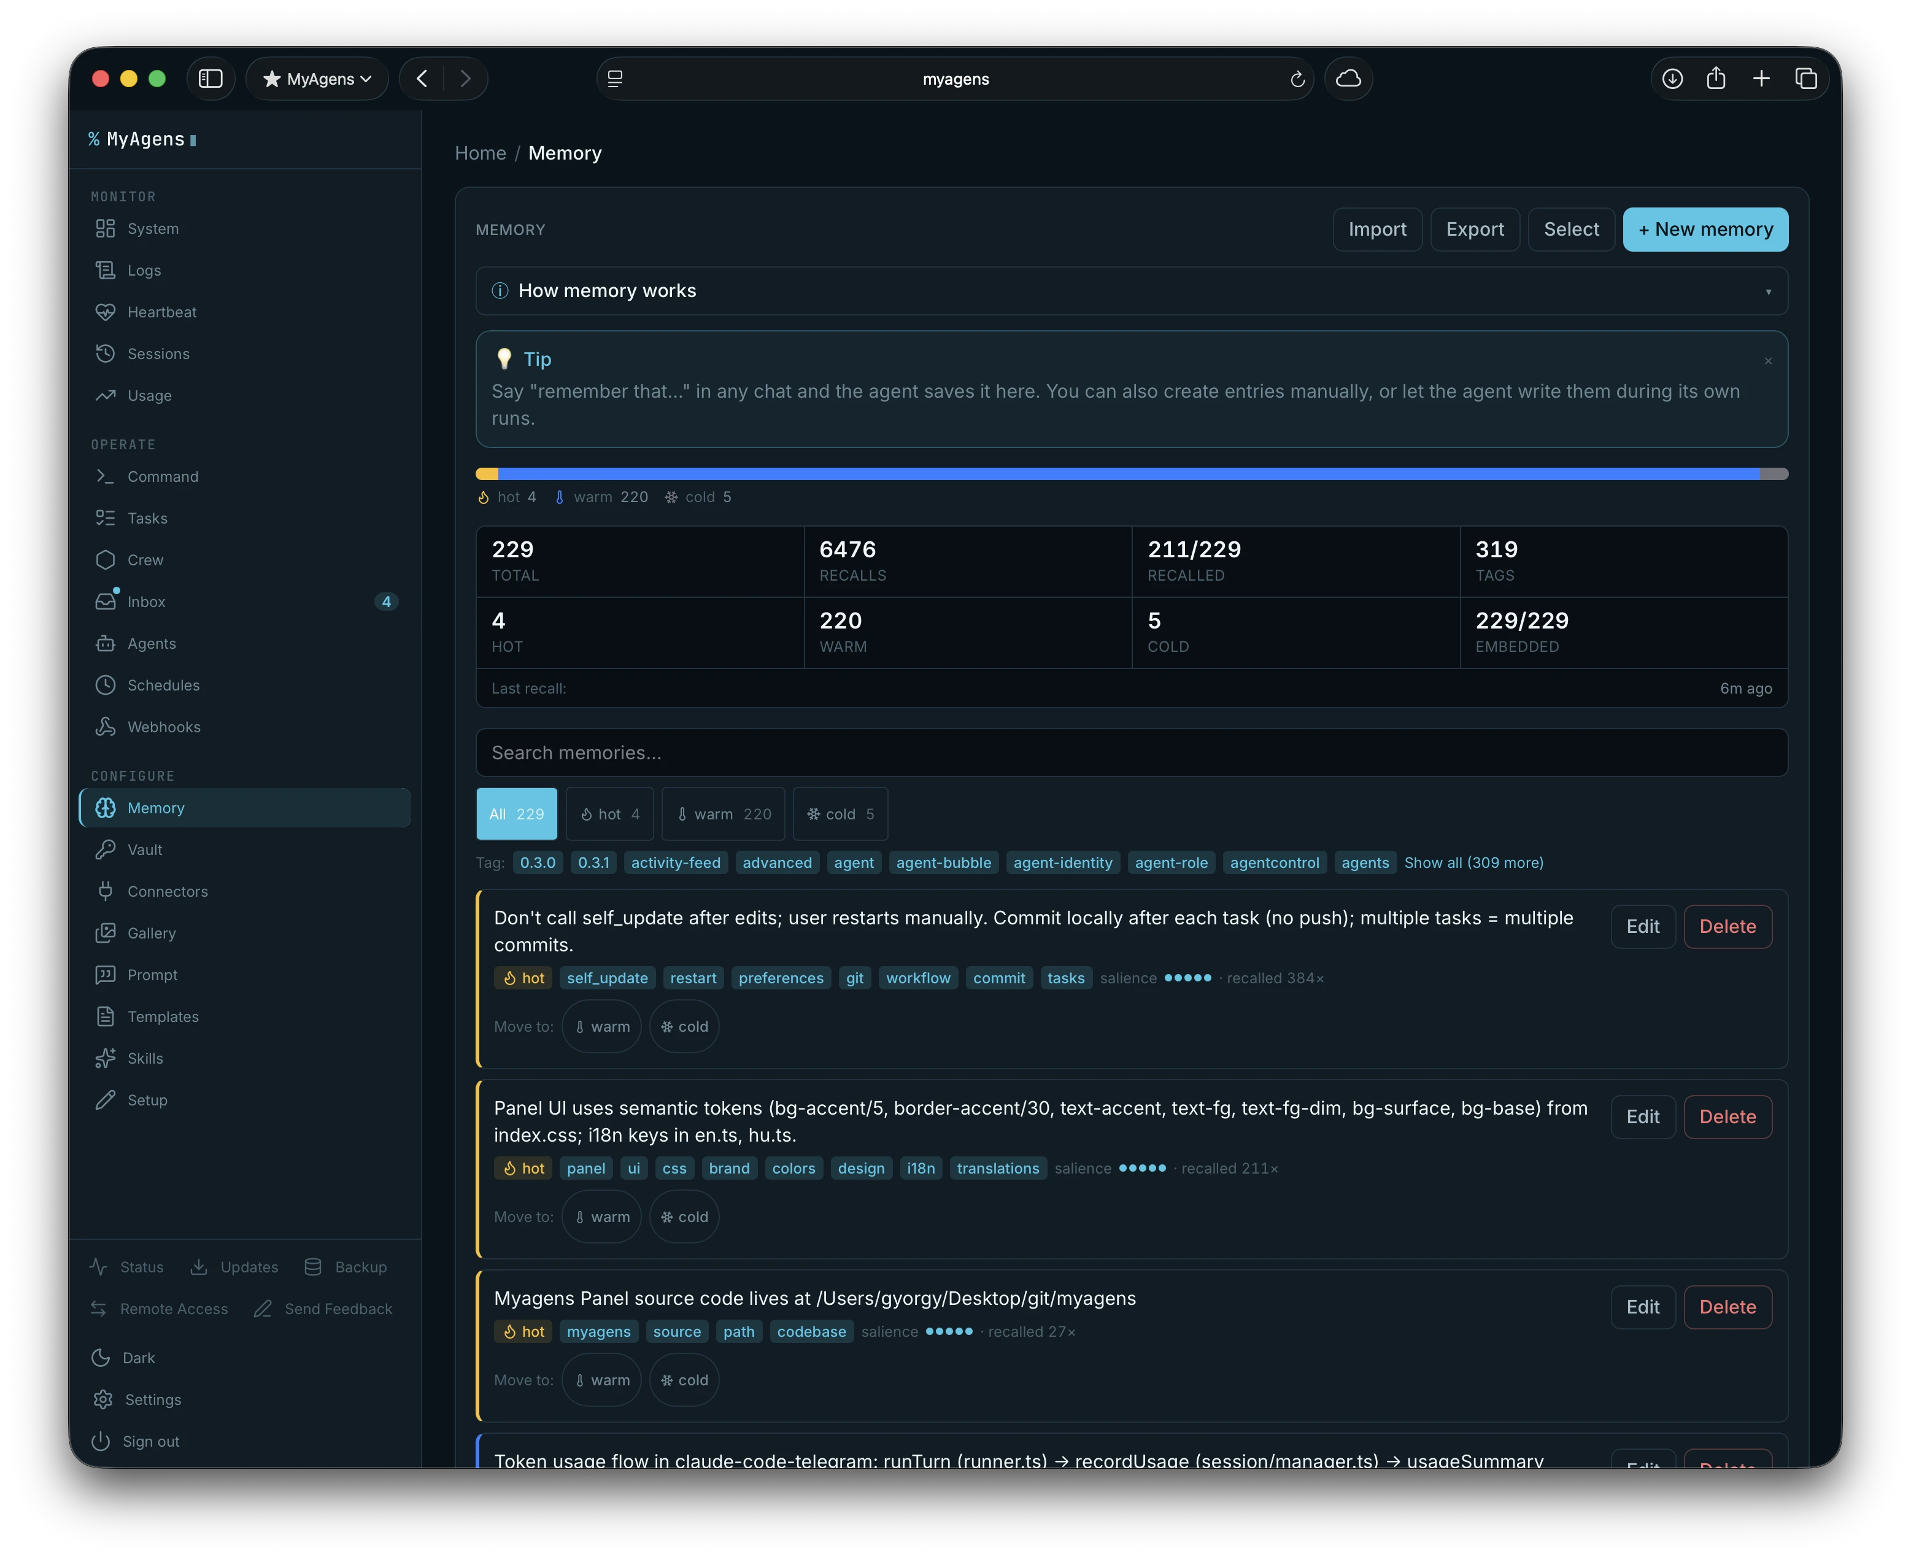The width and height of the screenshot is (1911, 1559).
Task: Click the Select button
Action: point(1570,230)
